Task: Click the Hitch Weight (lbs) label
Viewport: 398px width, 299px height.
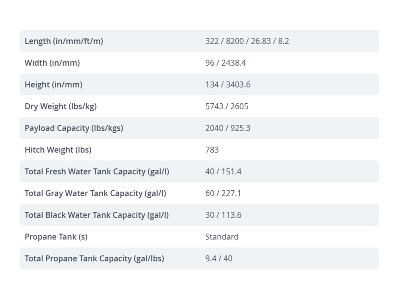Action: [x=58, y=150]
